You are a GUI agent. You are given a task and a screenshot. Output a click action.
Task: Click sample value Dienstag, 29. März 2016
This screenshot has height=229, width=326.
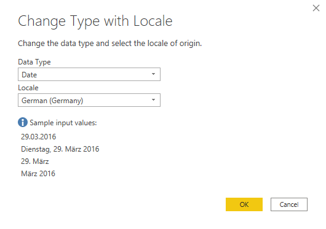pyautogui.click(x=60, y=149)
